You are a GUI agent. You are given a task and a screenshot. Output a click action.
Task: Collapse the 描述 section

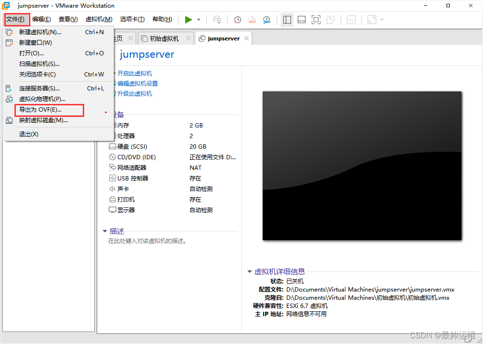[105, 231]
